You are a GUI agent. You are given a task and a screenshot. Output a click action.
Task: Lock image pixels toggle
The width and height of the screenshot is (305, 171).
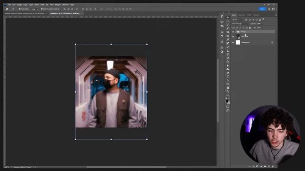click(x=240, y=28)
